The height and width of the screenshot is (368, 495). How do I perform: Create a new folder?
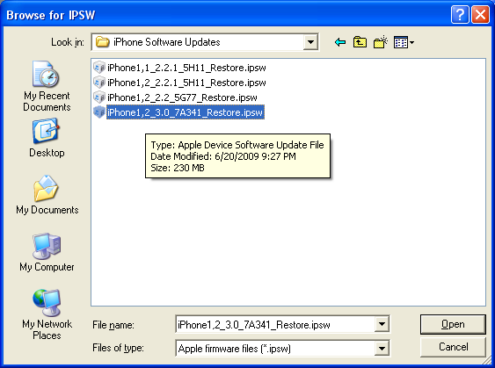coord(381,42)
